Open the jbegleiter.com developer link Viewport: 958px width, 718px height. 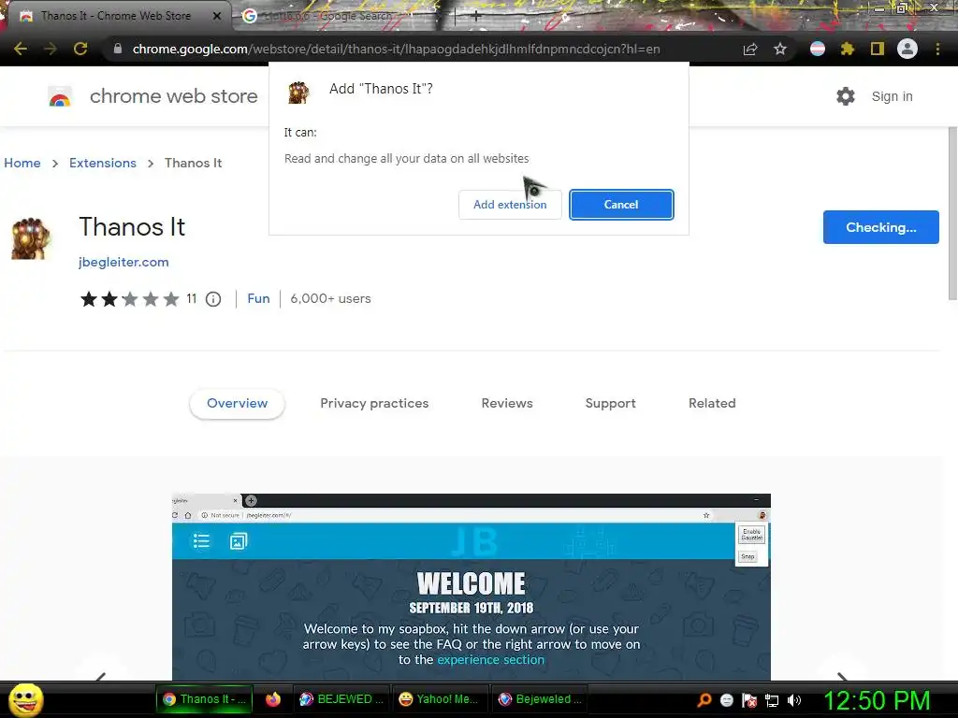123,262
